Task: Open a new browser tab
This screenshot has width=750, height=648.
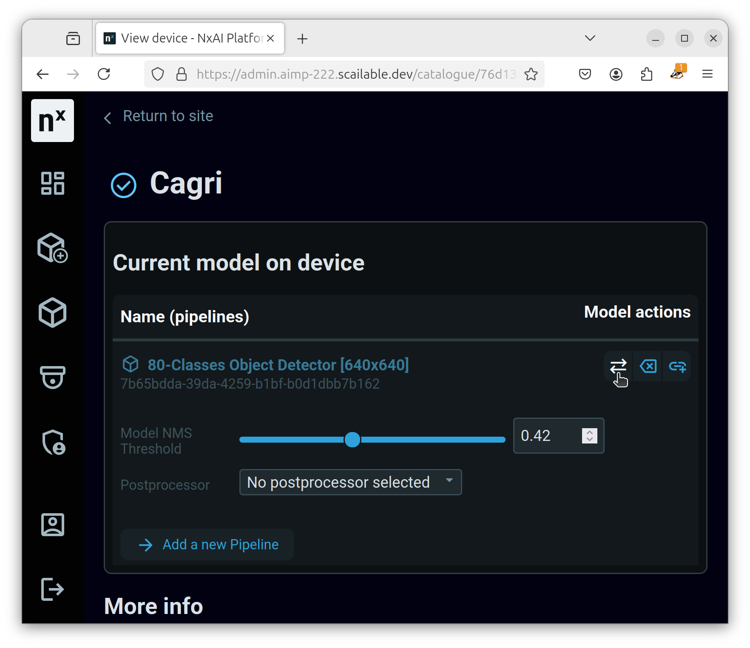Action: pyautogui.click(x=302, y=39)
